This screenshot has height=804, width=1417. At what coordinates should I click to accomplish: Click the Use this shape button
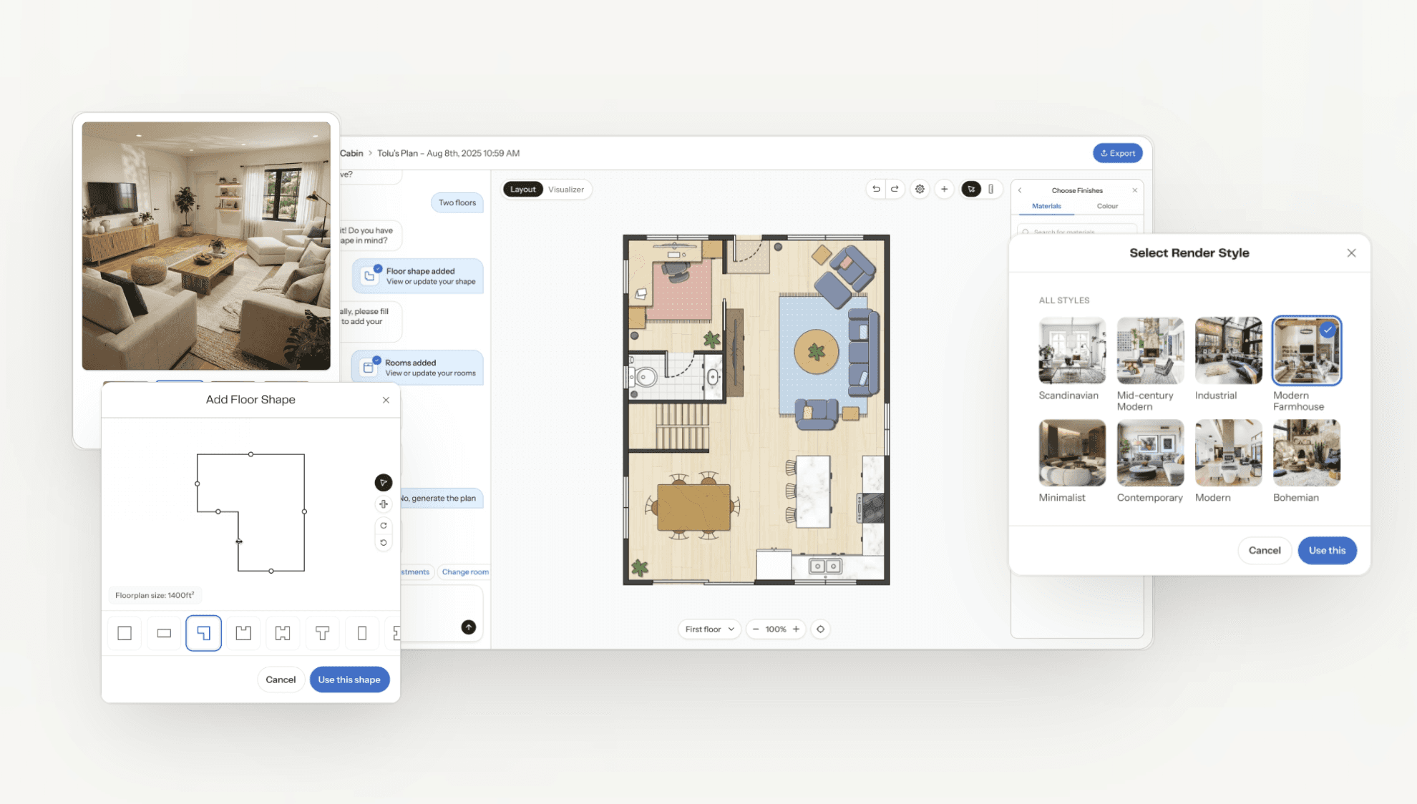tap(349, 680)
